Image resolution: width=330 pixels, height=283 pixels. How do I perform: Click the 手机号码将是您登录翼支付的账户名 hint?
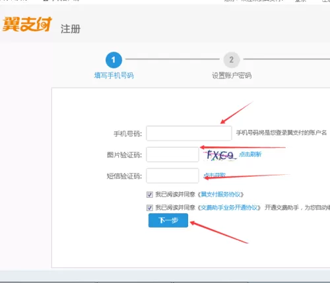281,133
